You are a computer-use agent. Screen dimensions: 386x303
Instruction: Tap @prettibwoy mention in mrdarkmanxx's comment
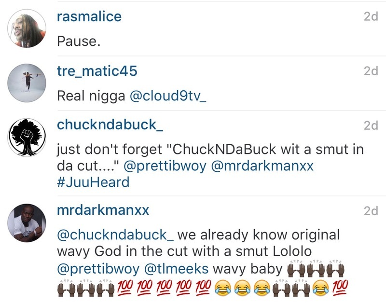click(x=98, y=269)
